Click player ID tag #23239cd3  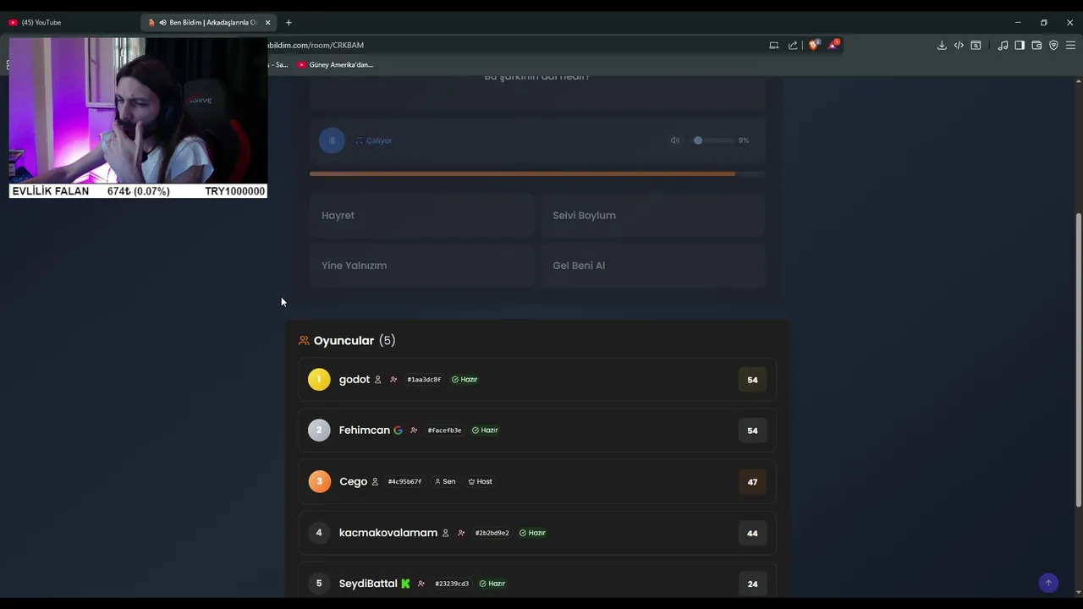(x=452, y=584)
